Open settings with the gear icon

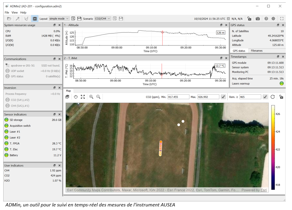click(273, 18)
